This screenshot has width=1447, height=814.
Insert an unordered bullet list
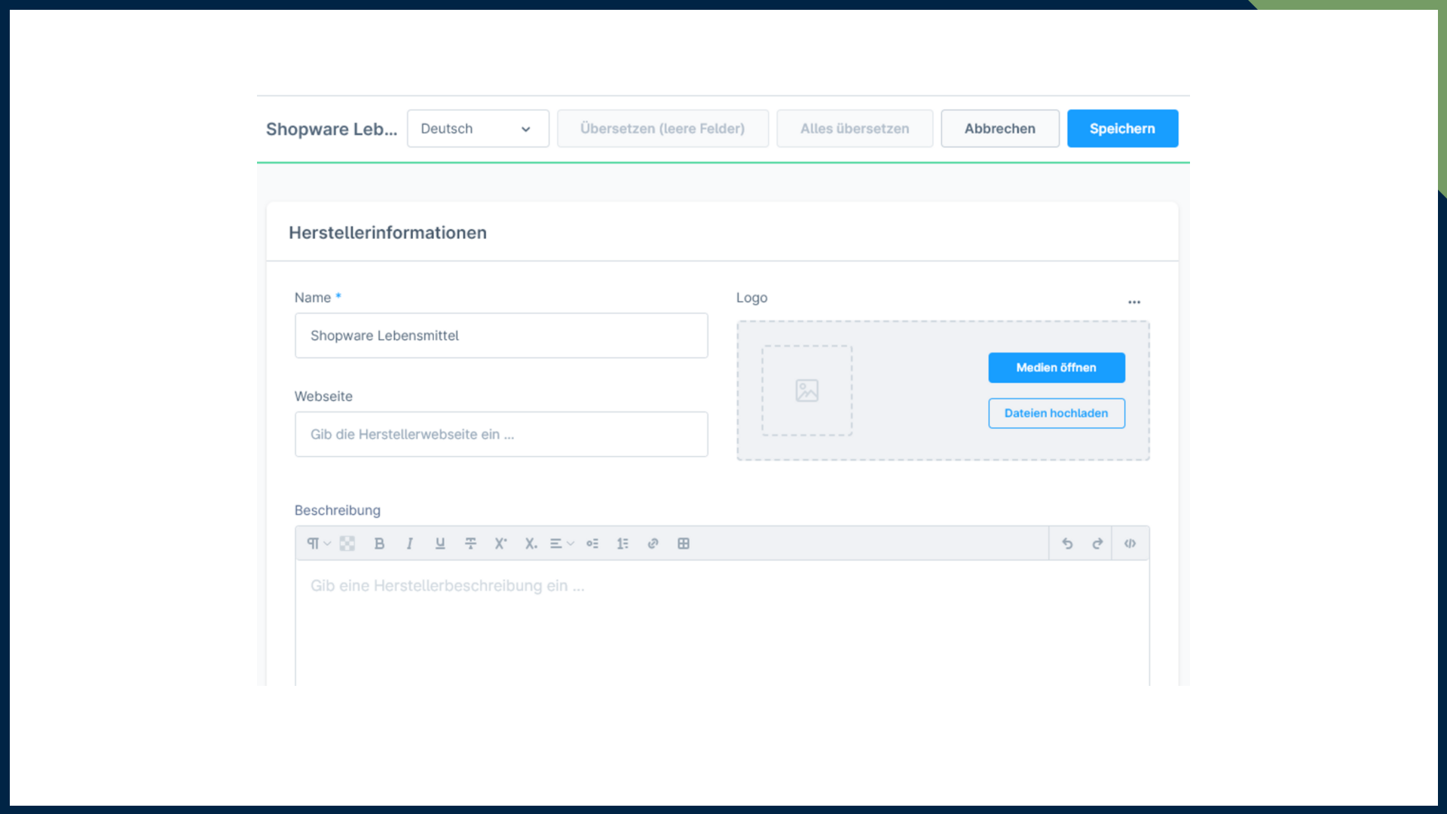[592, 543]
